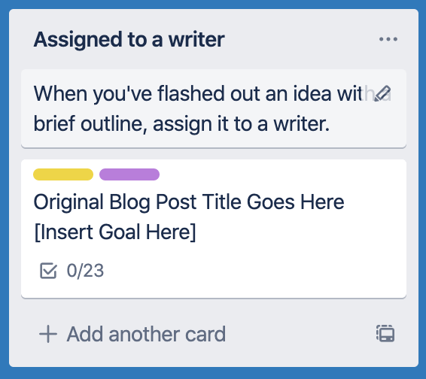Open the 'When you've flashed out an idea' card
426x379 pixels.
(x=214, y=108)
